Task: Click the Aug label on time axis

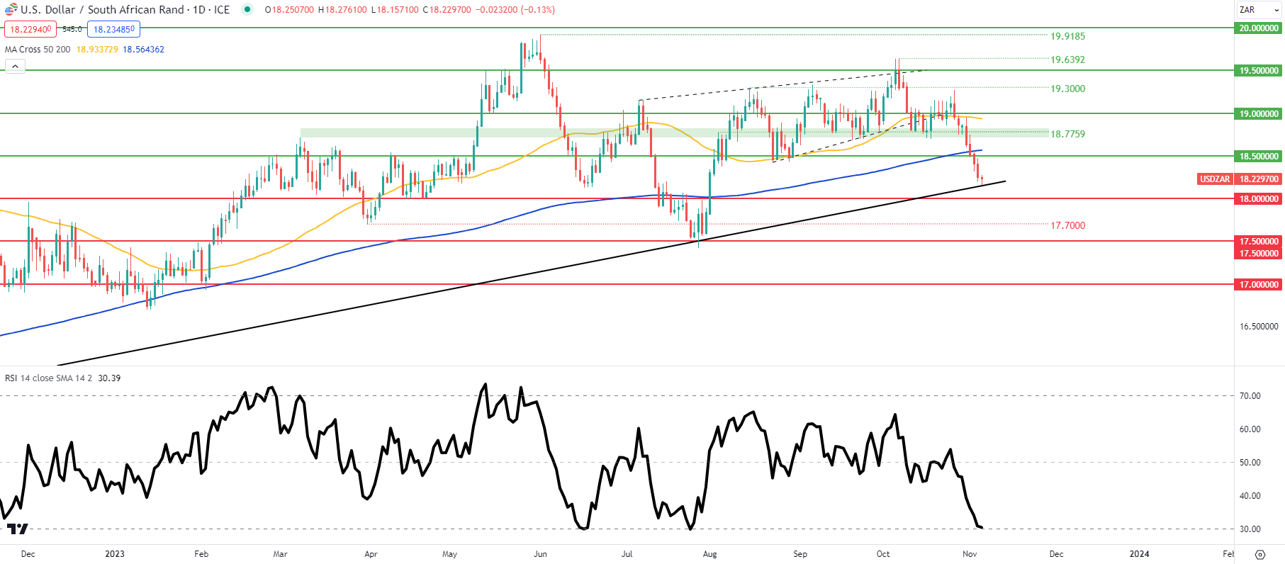Action: tap(709, 554)
